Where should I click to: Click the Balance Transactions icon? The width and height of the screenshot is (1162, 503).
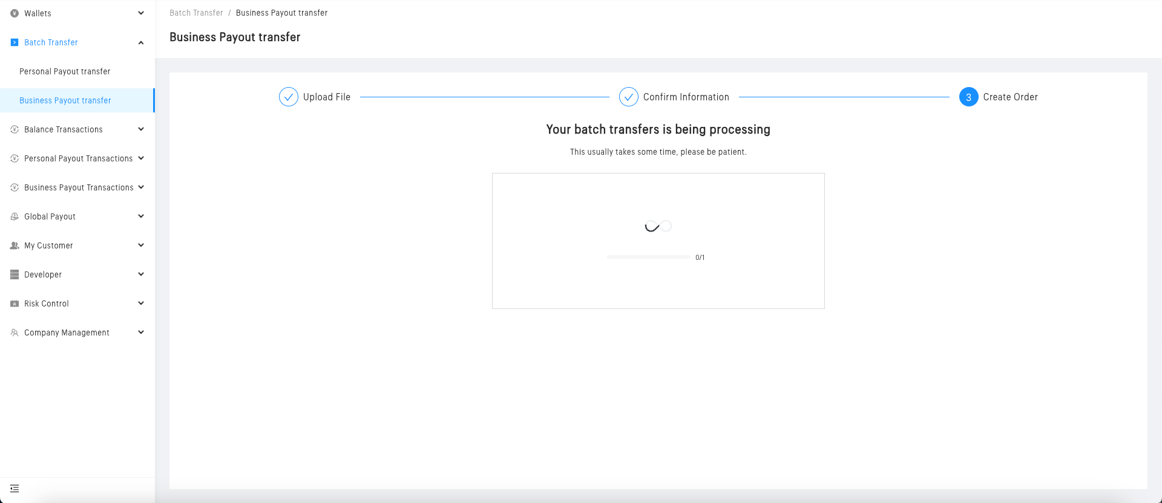pyautogui.click(x=15, y=129)
